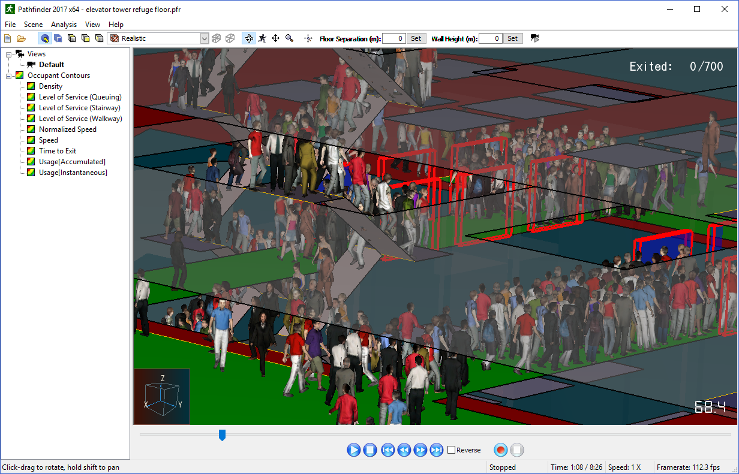
Task: Collapse the Occupant Contours tree node
Action: pos(9,76)
